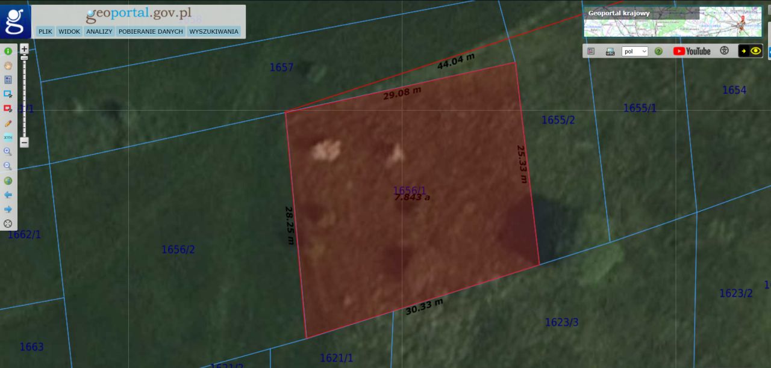Open the WYSZUKIWANIA menu
771x368 pixels.
coord(214,31)
